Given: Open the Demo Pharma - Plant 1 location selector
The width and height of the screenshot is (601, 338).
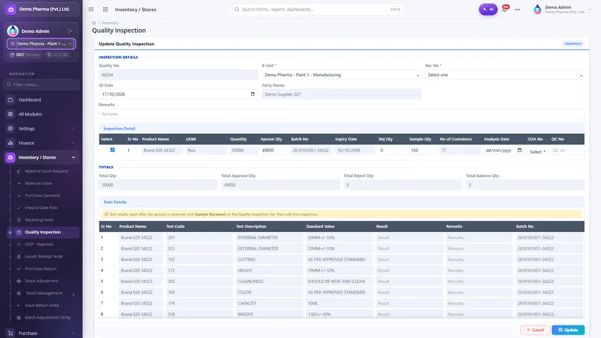Looking at the screenshot, I should [41, 44].
